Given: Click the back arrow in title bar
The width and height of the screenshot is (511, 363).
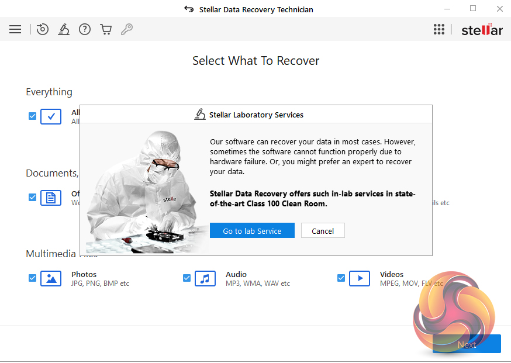Looking at the screenshot, I should click(x=189, y=9).
